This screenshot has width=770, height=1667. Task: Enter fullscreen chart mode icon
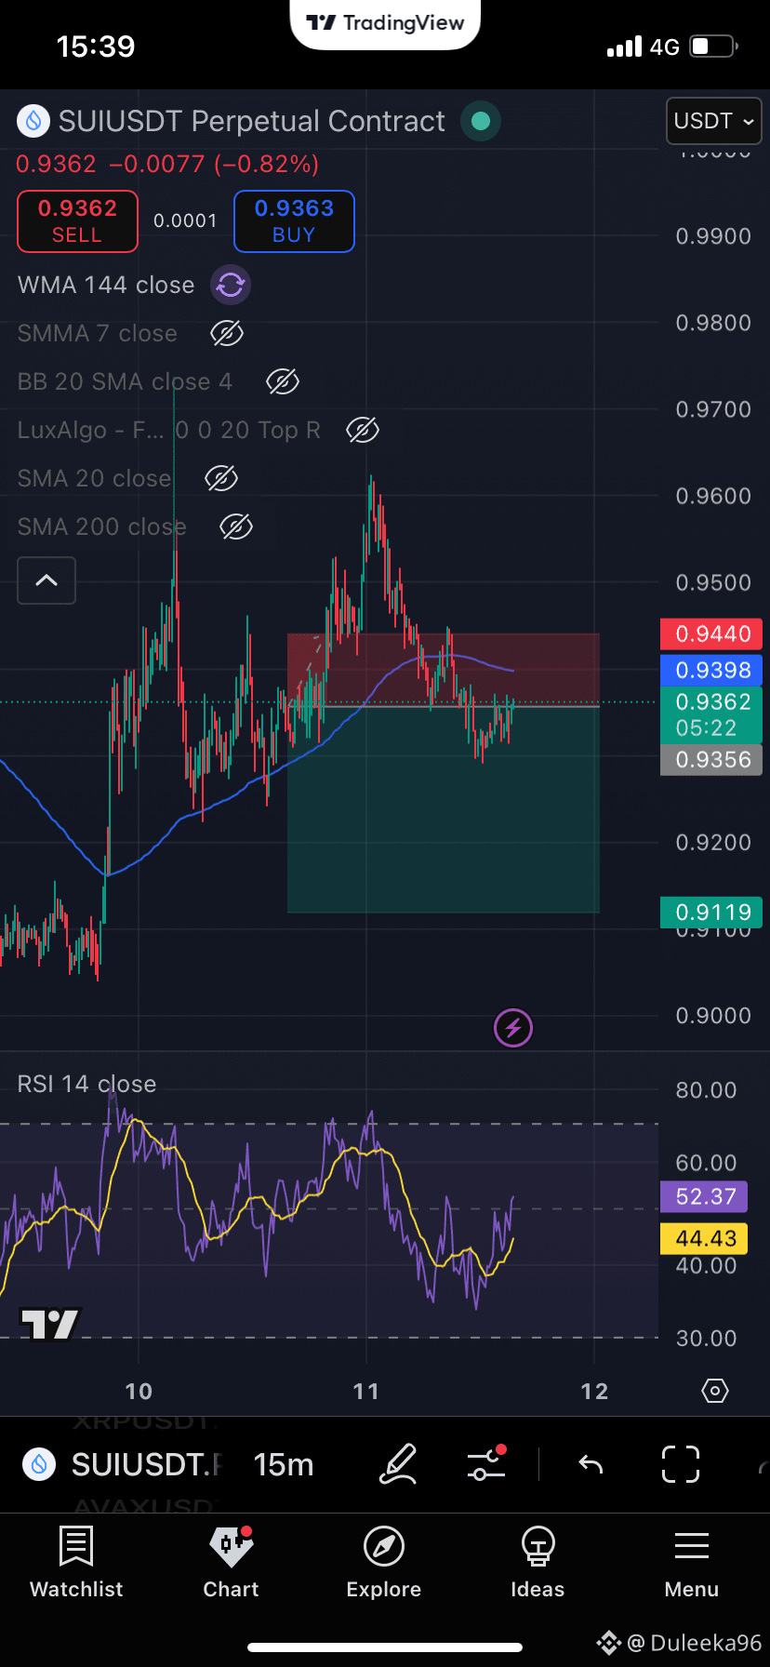click(x=680, y=1464)
